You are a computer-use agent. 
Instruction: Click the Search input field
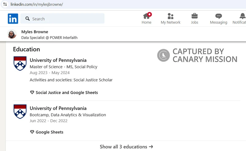pyautogui.click(x=62, y=18)
